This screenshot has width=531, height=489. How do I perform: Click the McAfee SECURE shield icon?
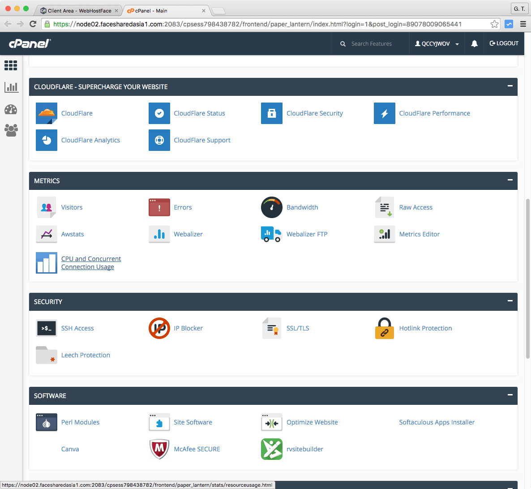pyautogui.click(x=159, y=449)
